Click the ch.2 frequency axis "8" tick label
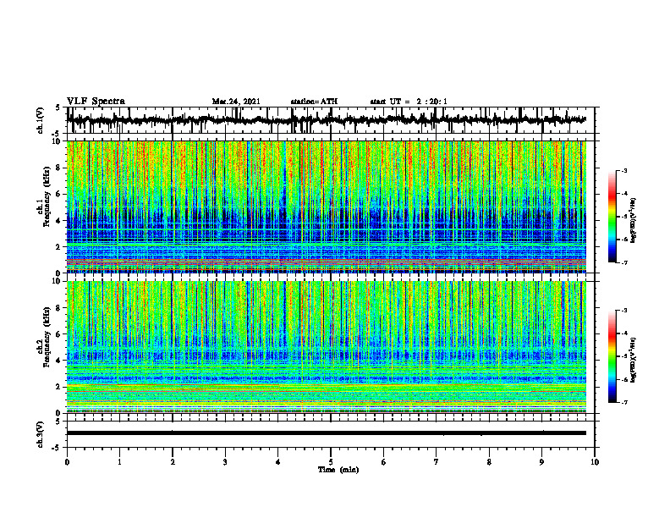This screenshot has width=670, height=518. pyautogui.click(x=58, y=308)
